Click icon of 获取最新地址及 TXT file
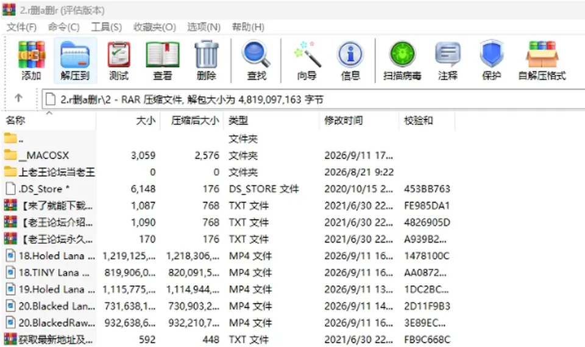The image size is (585, 347). pos(10,339)
